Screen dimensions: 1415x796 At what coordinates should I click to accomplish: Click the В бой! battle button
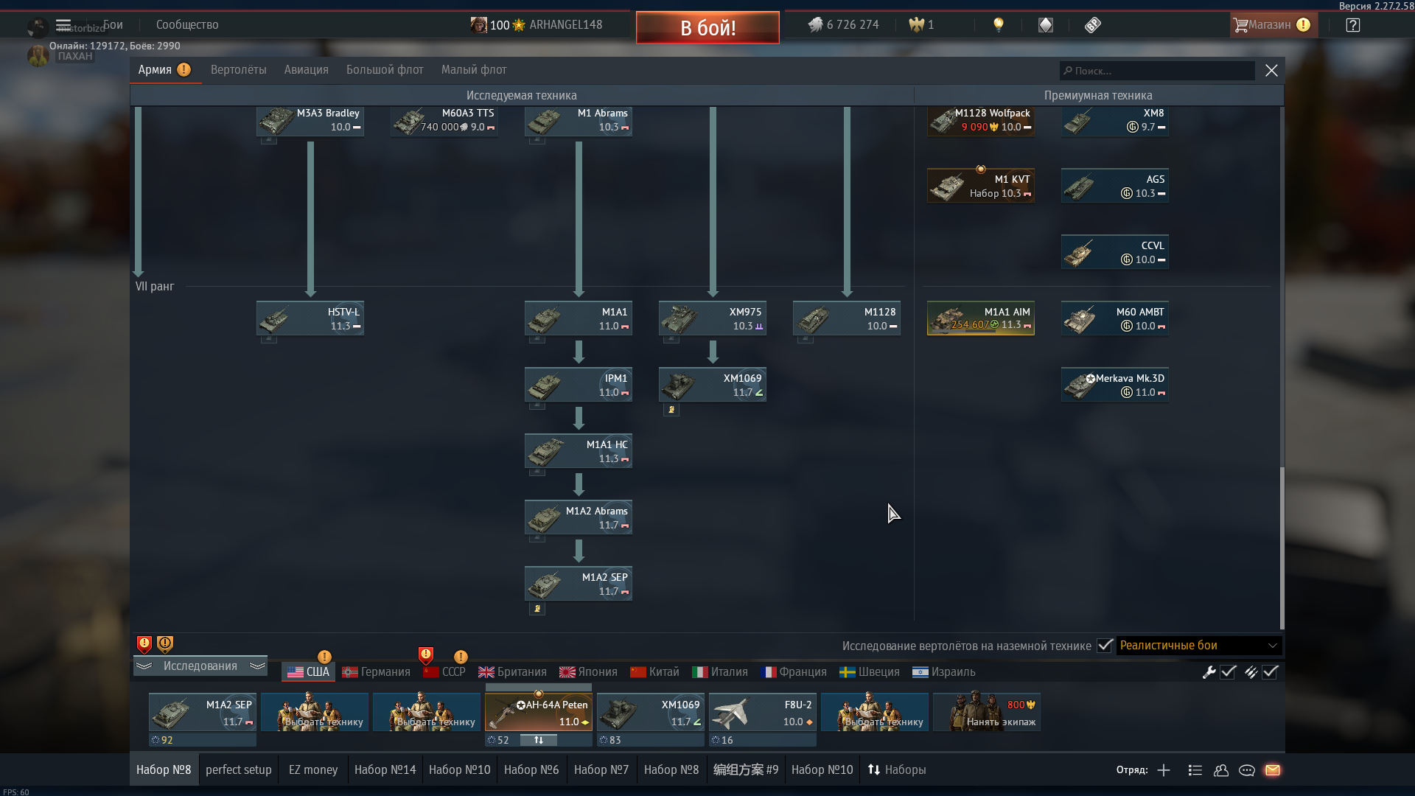[707, 27]
